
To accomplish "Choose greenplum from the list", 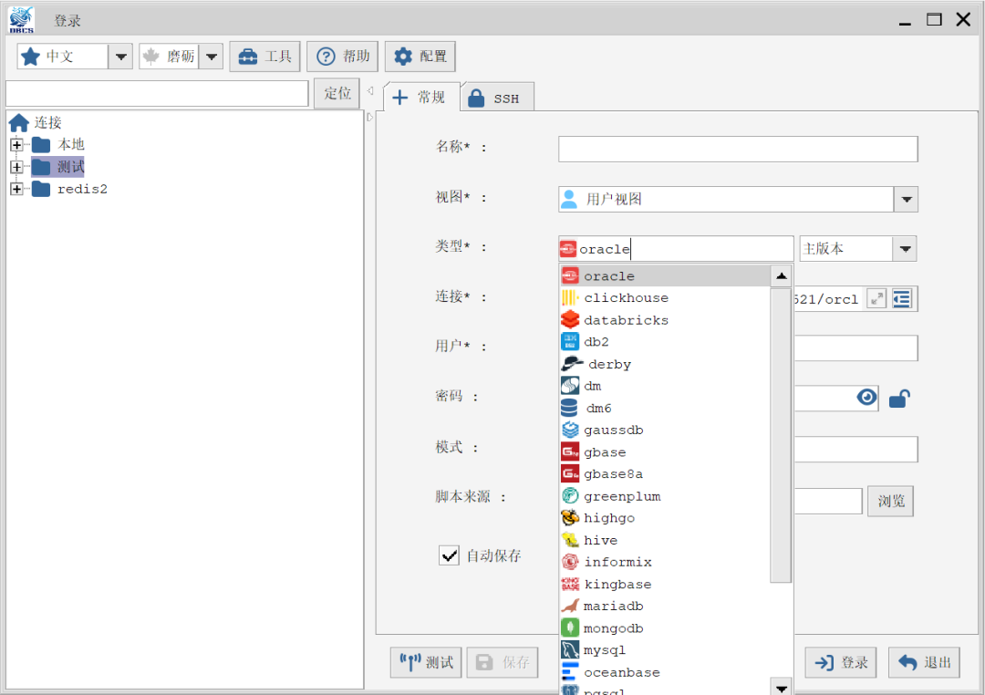I will pyautogui.click(x=665, y=496).
